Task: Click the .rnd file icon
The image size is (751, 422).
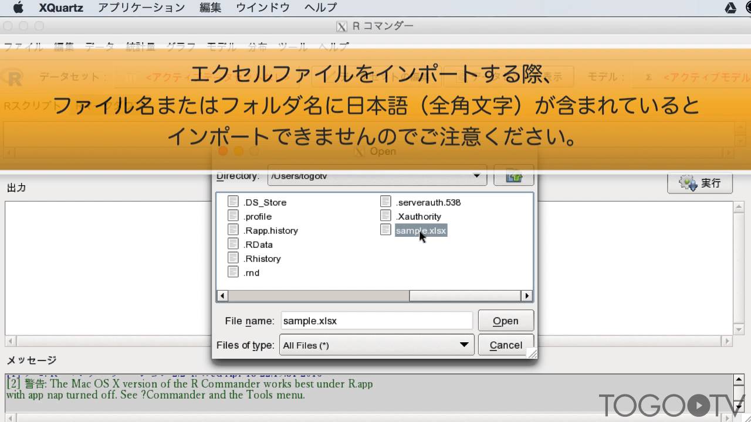Action: 233,272
